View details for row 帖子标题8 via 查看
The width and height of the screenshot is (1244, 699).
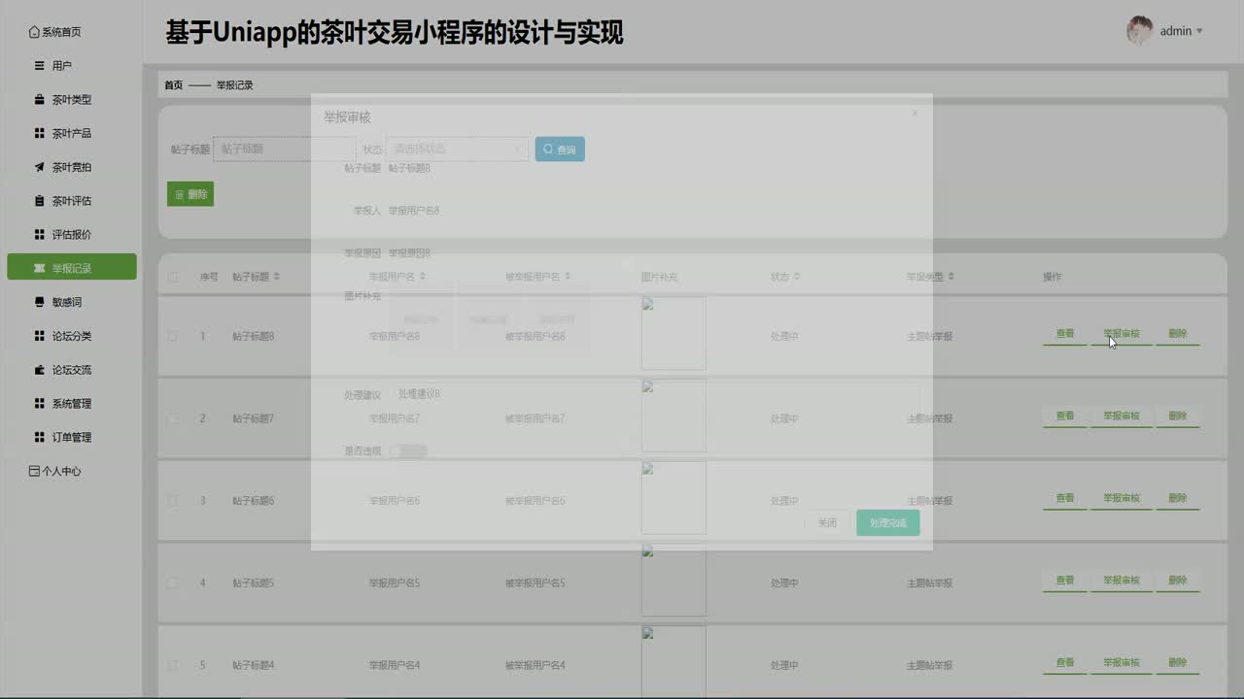pyautogui.click(x=1065, y=334)
